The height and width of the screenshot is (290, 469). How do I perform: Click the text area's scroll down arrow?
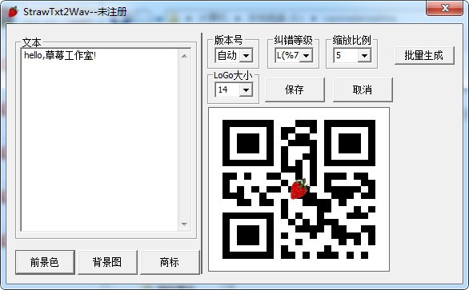[x=184, y=224]
